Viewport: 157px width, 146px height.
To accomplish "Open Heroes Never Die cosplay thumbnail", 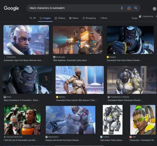I will pos(22,120).
